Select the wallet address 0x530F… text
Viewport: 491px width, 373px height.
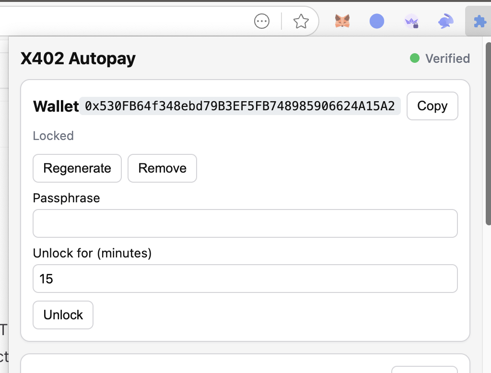(240, 106)
